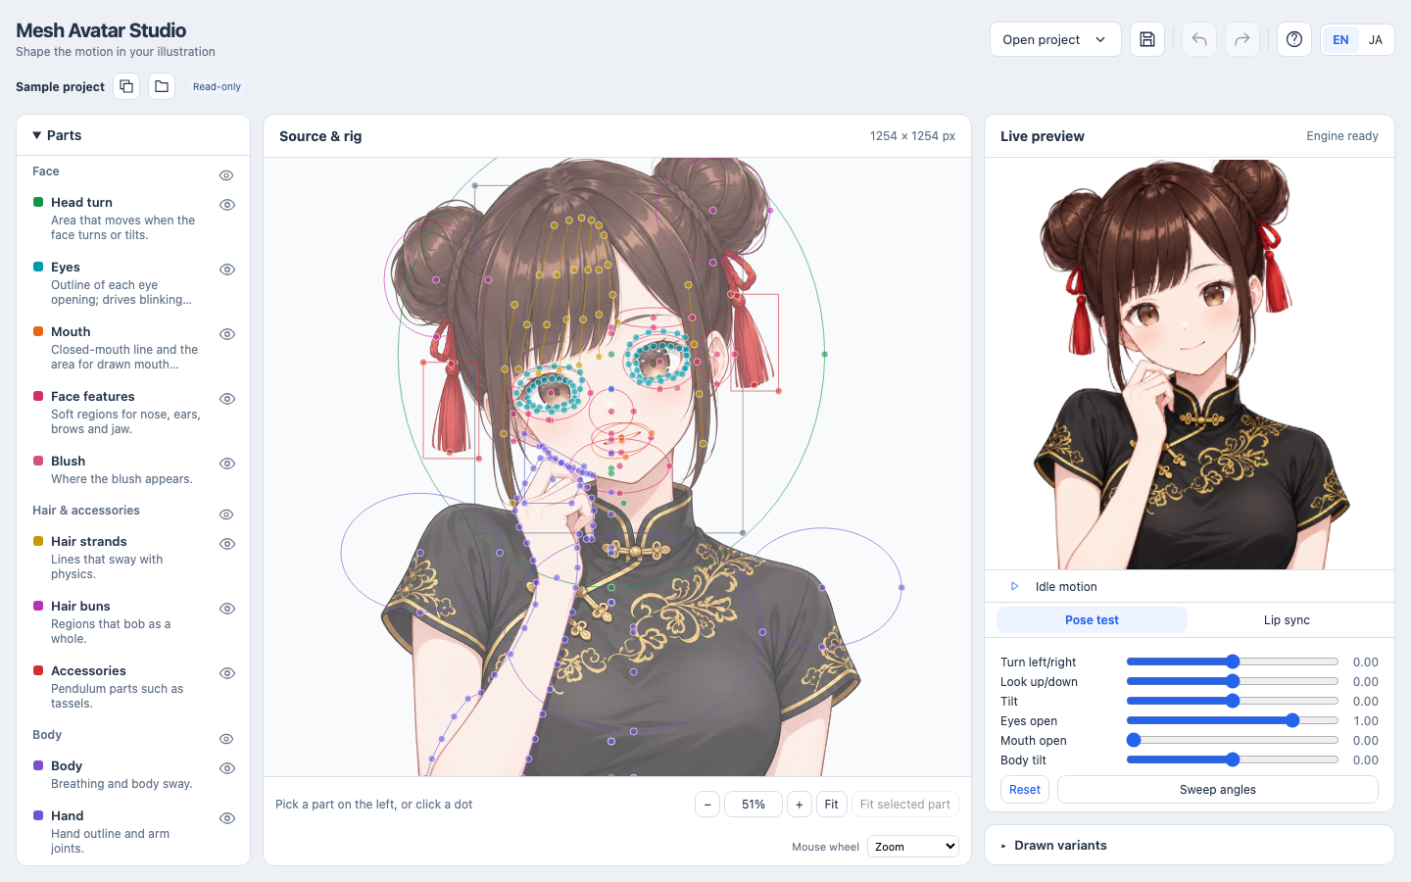The width and height of the screenshot is (1411, 882).
Task: Click the 51% zoom level field
Action: (x=754, y=805)
